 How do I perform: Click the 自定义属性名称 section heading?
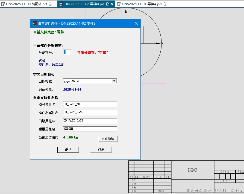(x=46, y=98)
